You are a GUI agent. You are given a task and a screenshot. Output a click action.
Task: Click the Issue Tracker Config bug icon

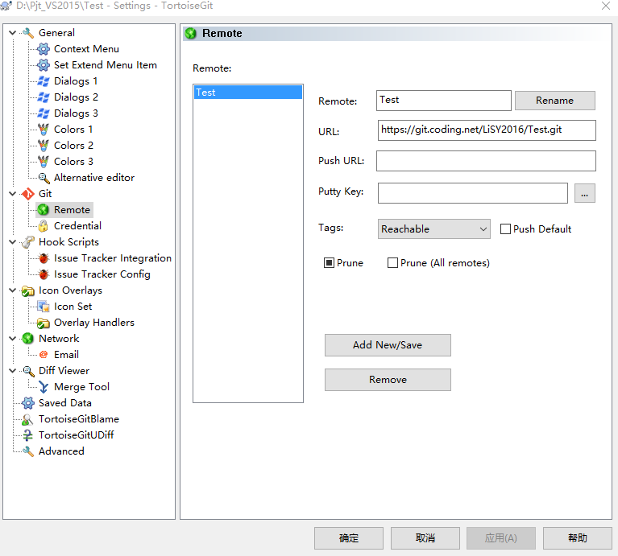click(x=44, y=274)
